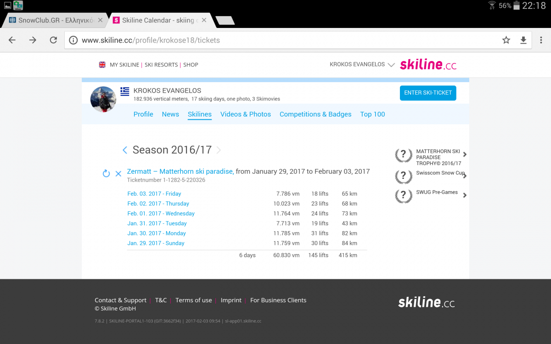Expand Matterhorn Ski Paradise Trophy arrow

click(x=465, y=155)
